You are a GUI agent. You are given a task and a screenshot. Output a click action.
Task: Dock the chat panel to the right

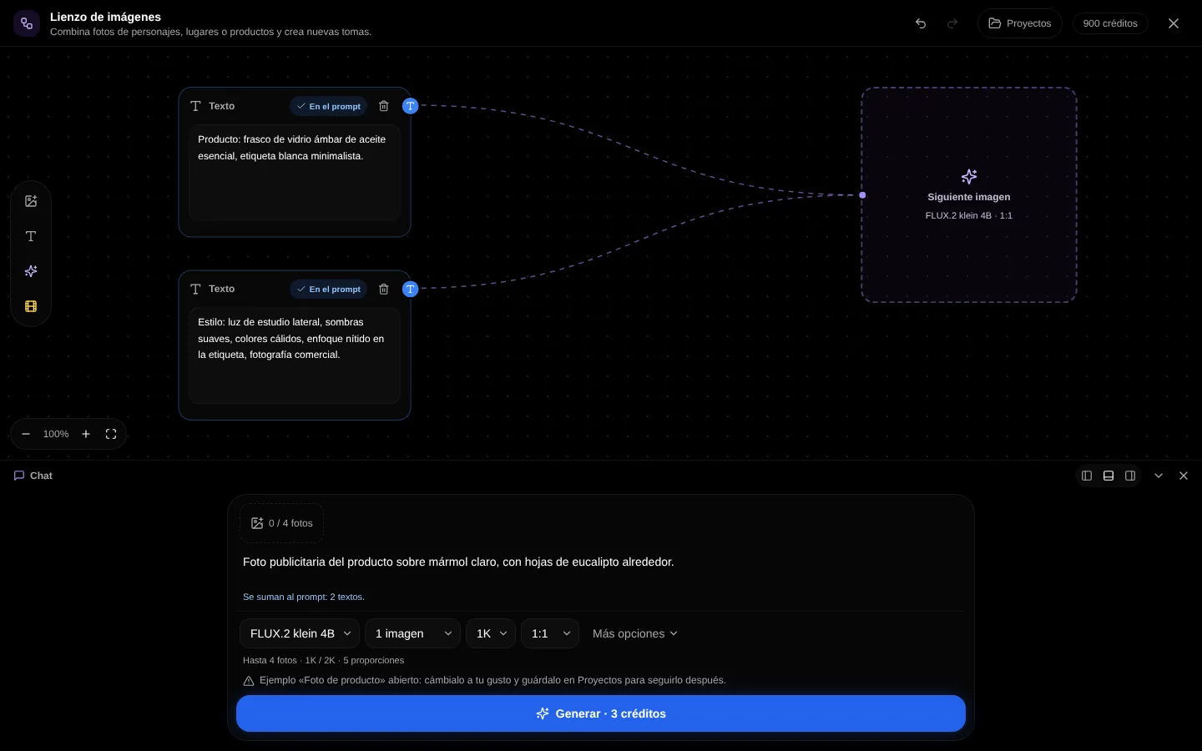(x=1130, y=476)
